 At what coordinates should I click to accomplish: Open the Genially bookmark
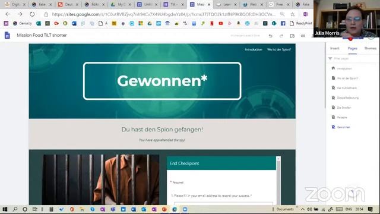coord(23,23)
